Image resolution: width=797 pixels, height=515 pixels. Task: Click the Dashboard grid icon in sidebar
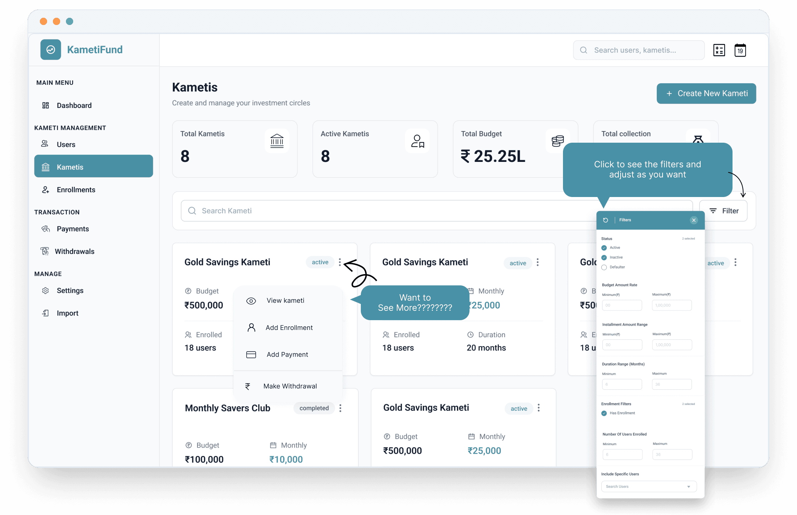coord(45,105)
